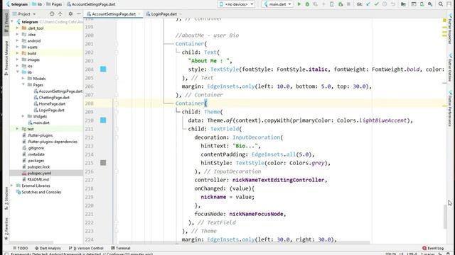455x255 pixels.
Task: Click the search everywhere magnifier icon
Action: pos(441,4)
